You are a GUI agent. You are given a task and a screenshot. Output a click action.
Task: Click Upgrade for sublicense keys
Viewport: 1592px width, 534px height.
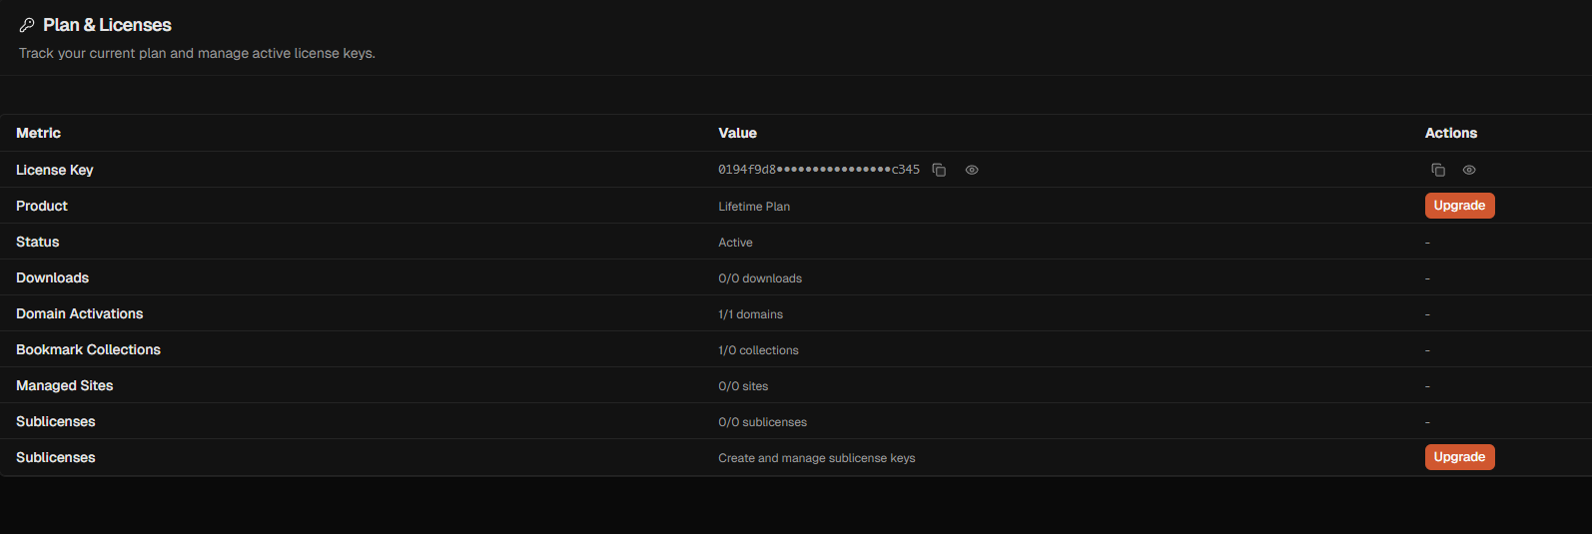tap(1459, 457)
